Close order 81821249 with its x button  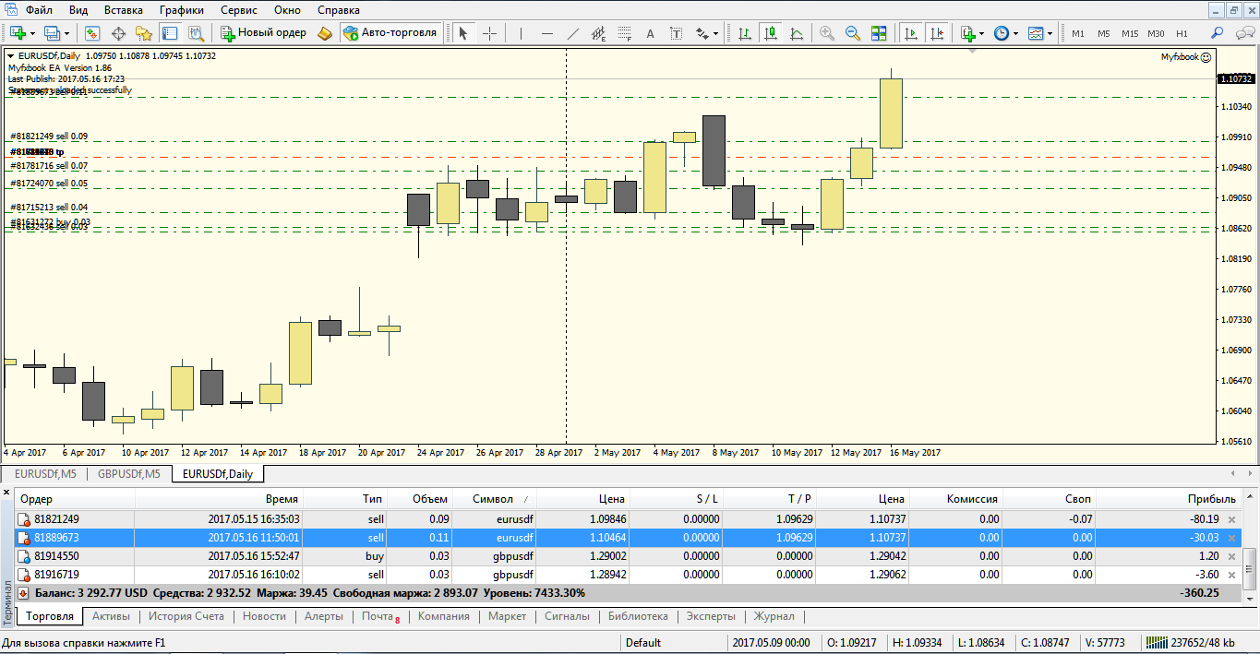click(1231, 519)
